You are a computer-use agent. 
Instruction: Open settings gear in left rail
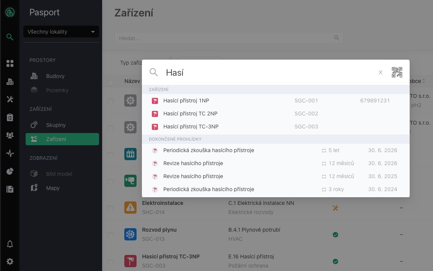[x=10, y=261]
